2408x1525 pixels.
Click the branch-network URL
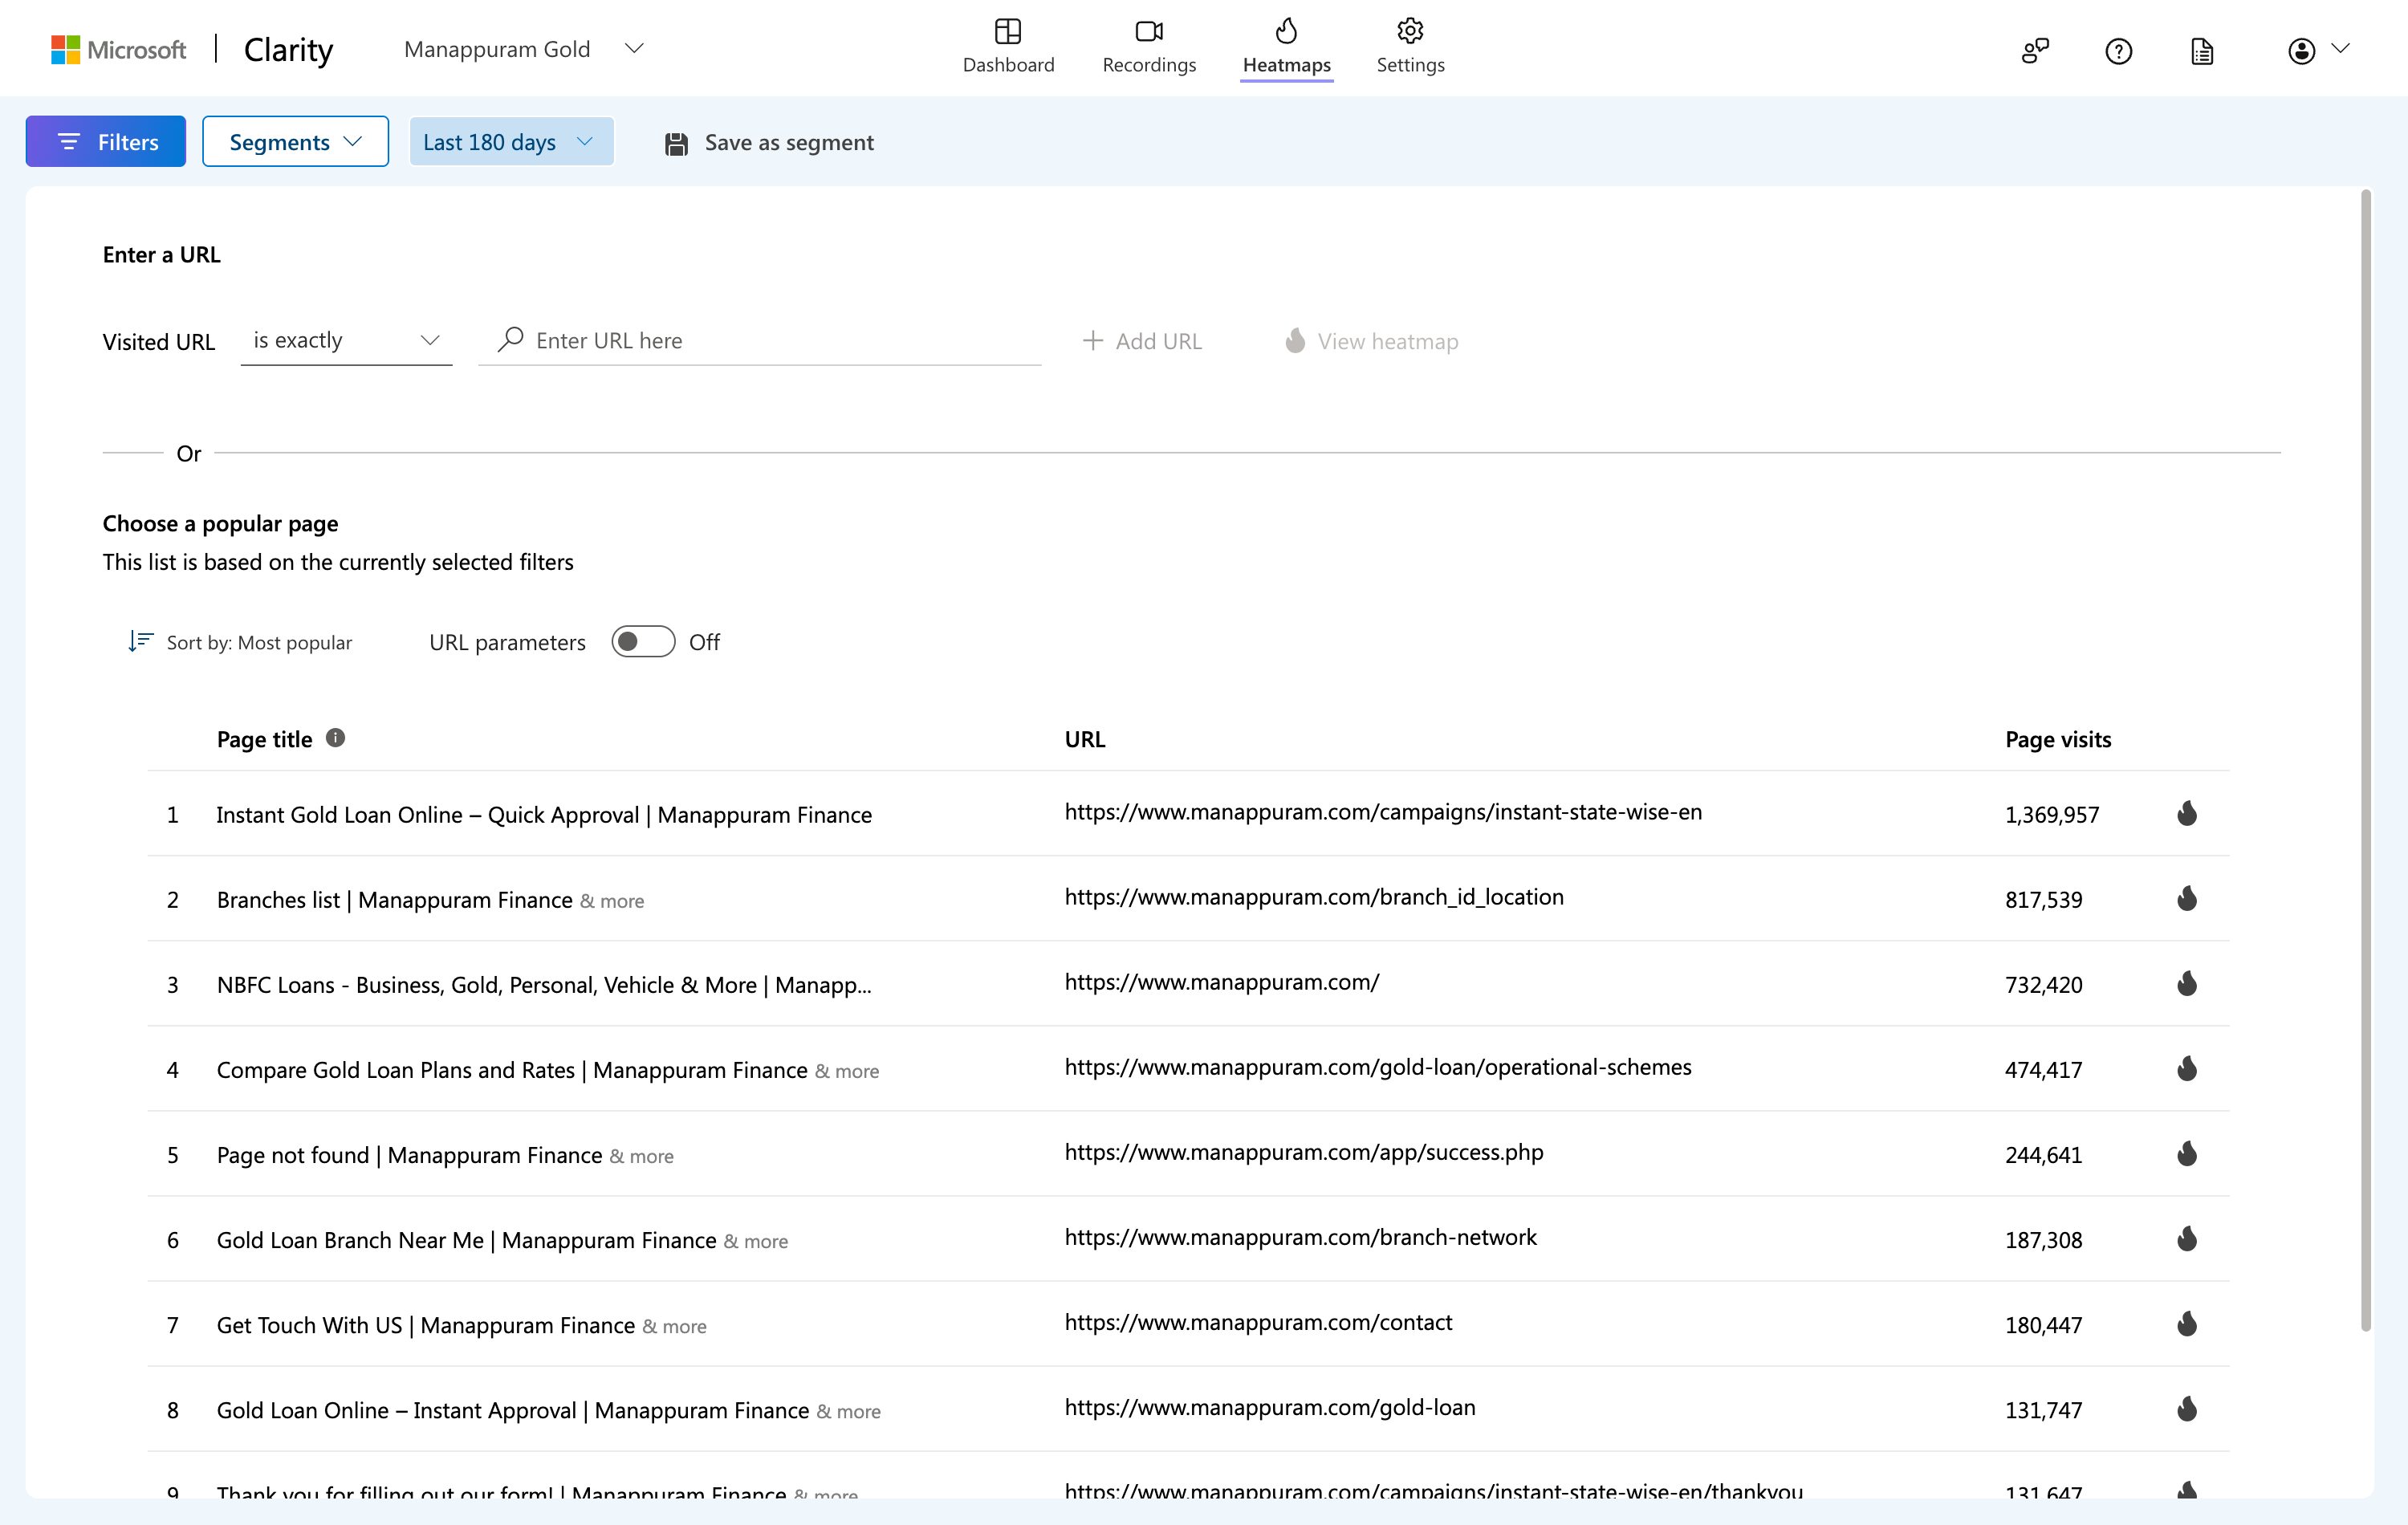tap(1301, 1237)
